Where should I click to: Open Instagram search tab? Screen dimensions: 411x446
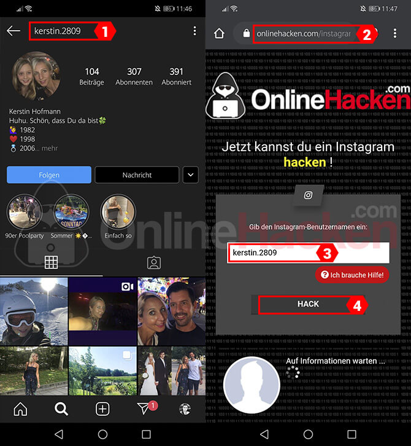[x=61, y=409]
